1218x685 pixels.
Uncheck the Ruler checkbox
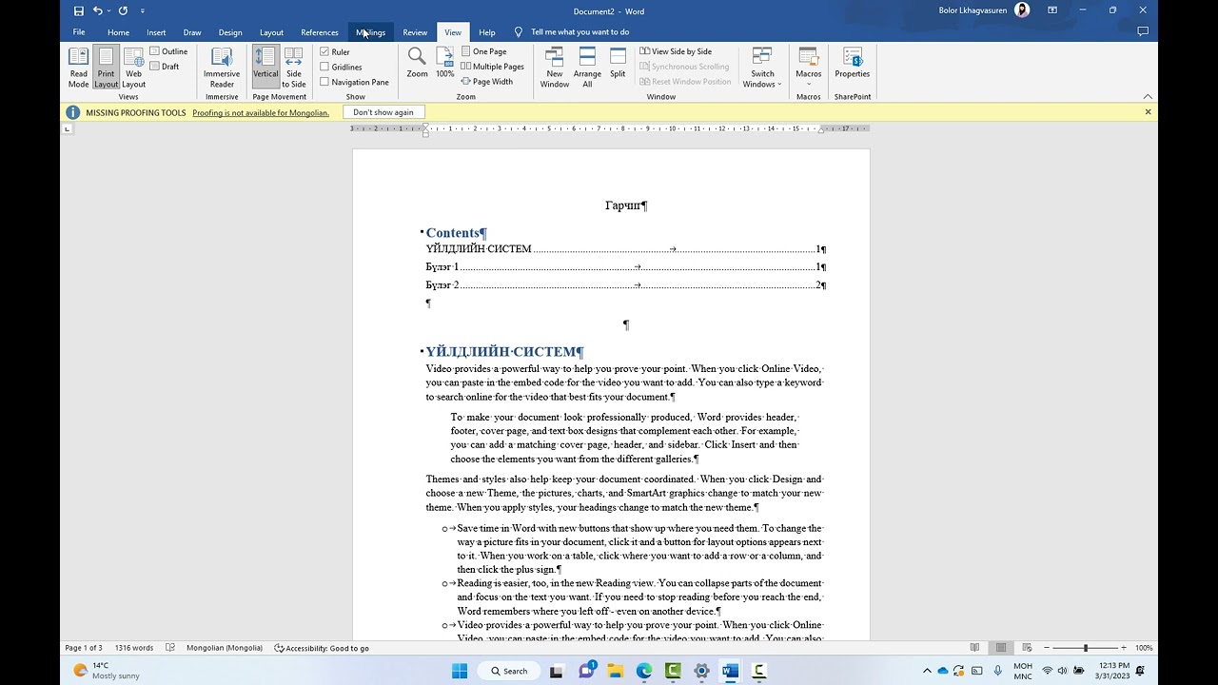point(324,51)
